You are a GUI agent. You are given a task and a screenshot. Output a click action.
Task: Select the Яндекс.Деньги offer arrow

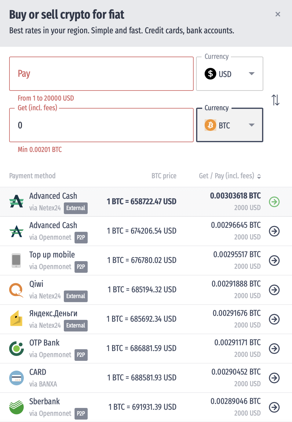tap(274, 319)
